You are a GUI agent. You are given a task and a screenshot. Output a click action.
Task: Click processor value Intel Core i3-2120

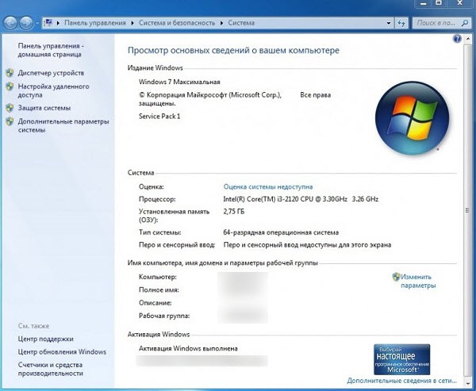[x=301, y=199]
